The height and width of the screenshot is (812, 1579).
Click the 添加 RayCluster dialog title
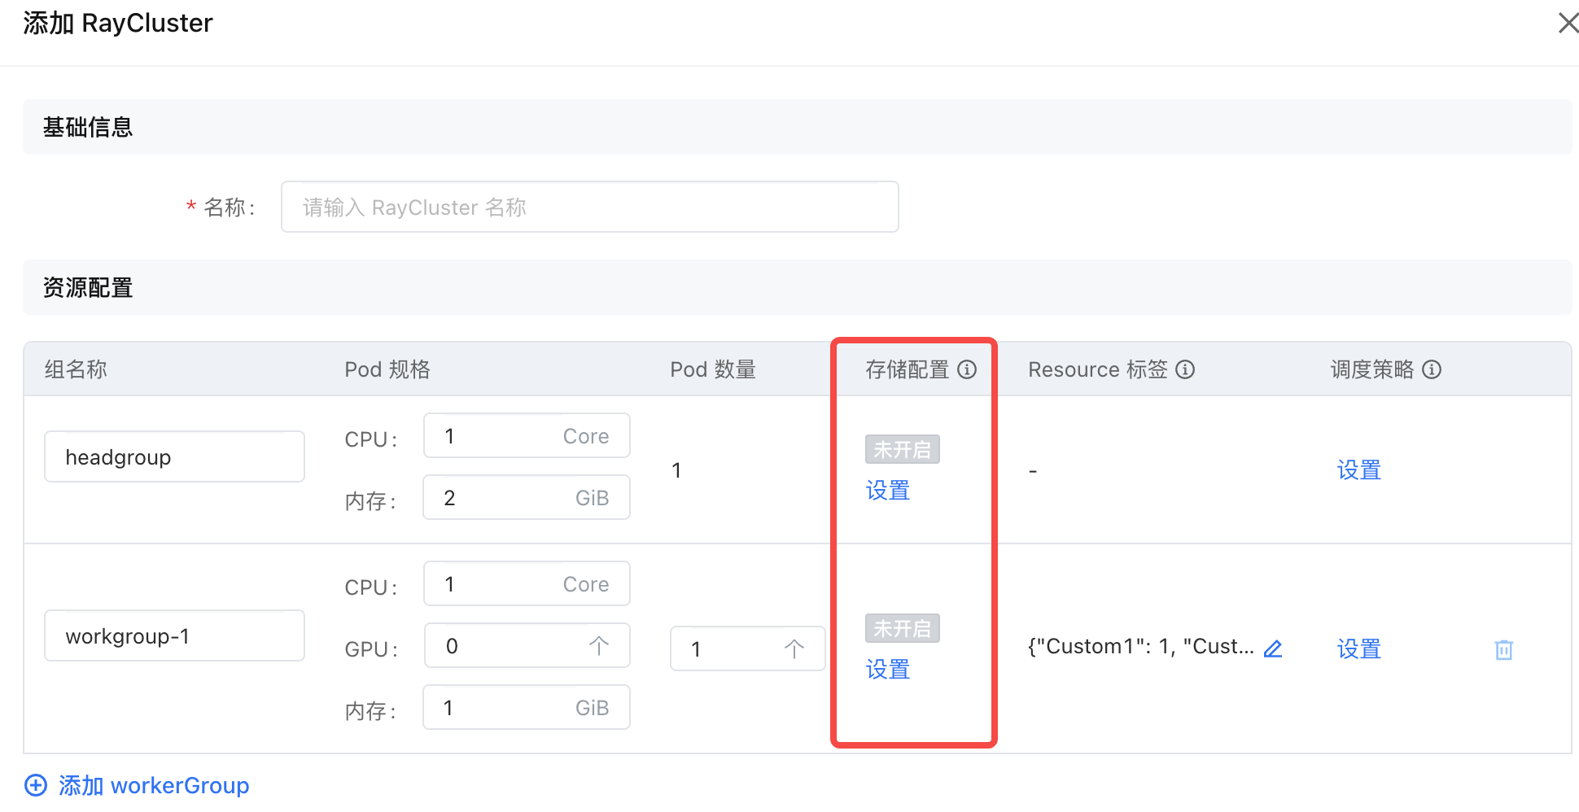coord(118,23)
